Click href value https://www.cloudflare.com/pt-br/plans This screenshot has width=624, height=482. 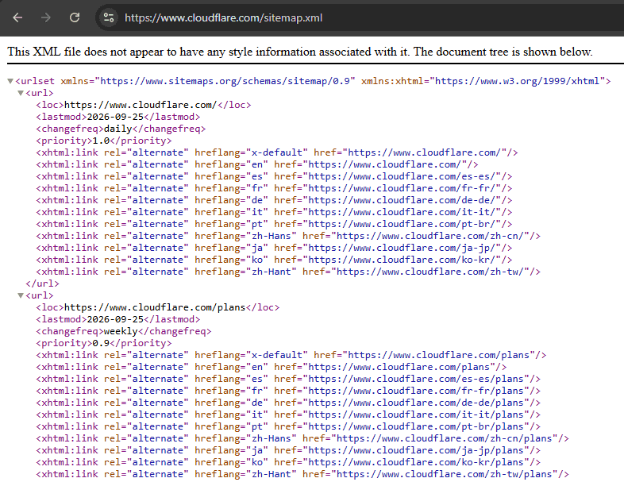(416, 427)
